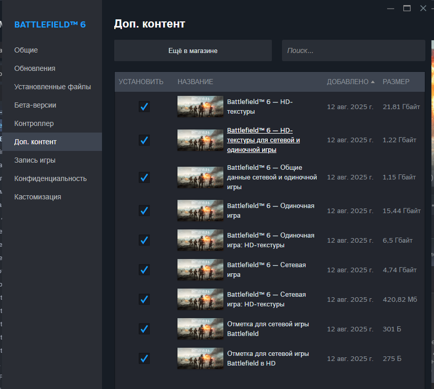Uncheck the Одиночная игра 15,44 Гбайт checkbox

tap(144, 211)
